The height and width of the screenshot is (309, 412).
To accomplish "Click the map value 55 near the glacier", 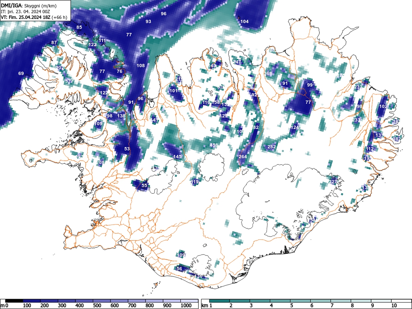I will coord(144,185).
